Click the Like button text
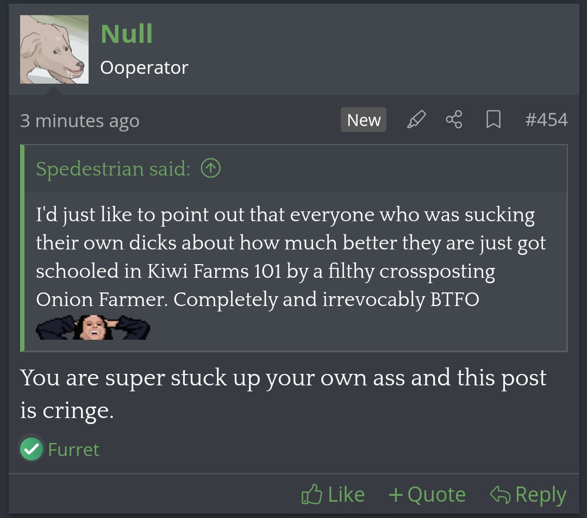The height and width of the screenshot is (518, 587). tap(346, 495)
